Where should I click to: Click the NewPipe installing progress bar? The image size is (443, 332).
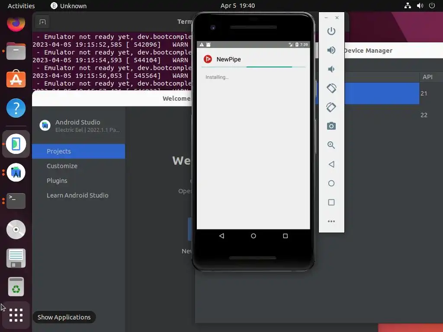[x=254, y=67]
